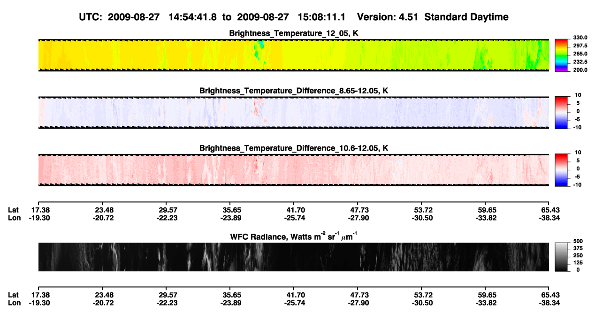Click longitude -22.23 on the bottom-most axis

click(168, 302)
